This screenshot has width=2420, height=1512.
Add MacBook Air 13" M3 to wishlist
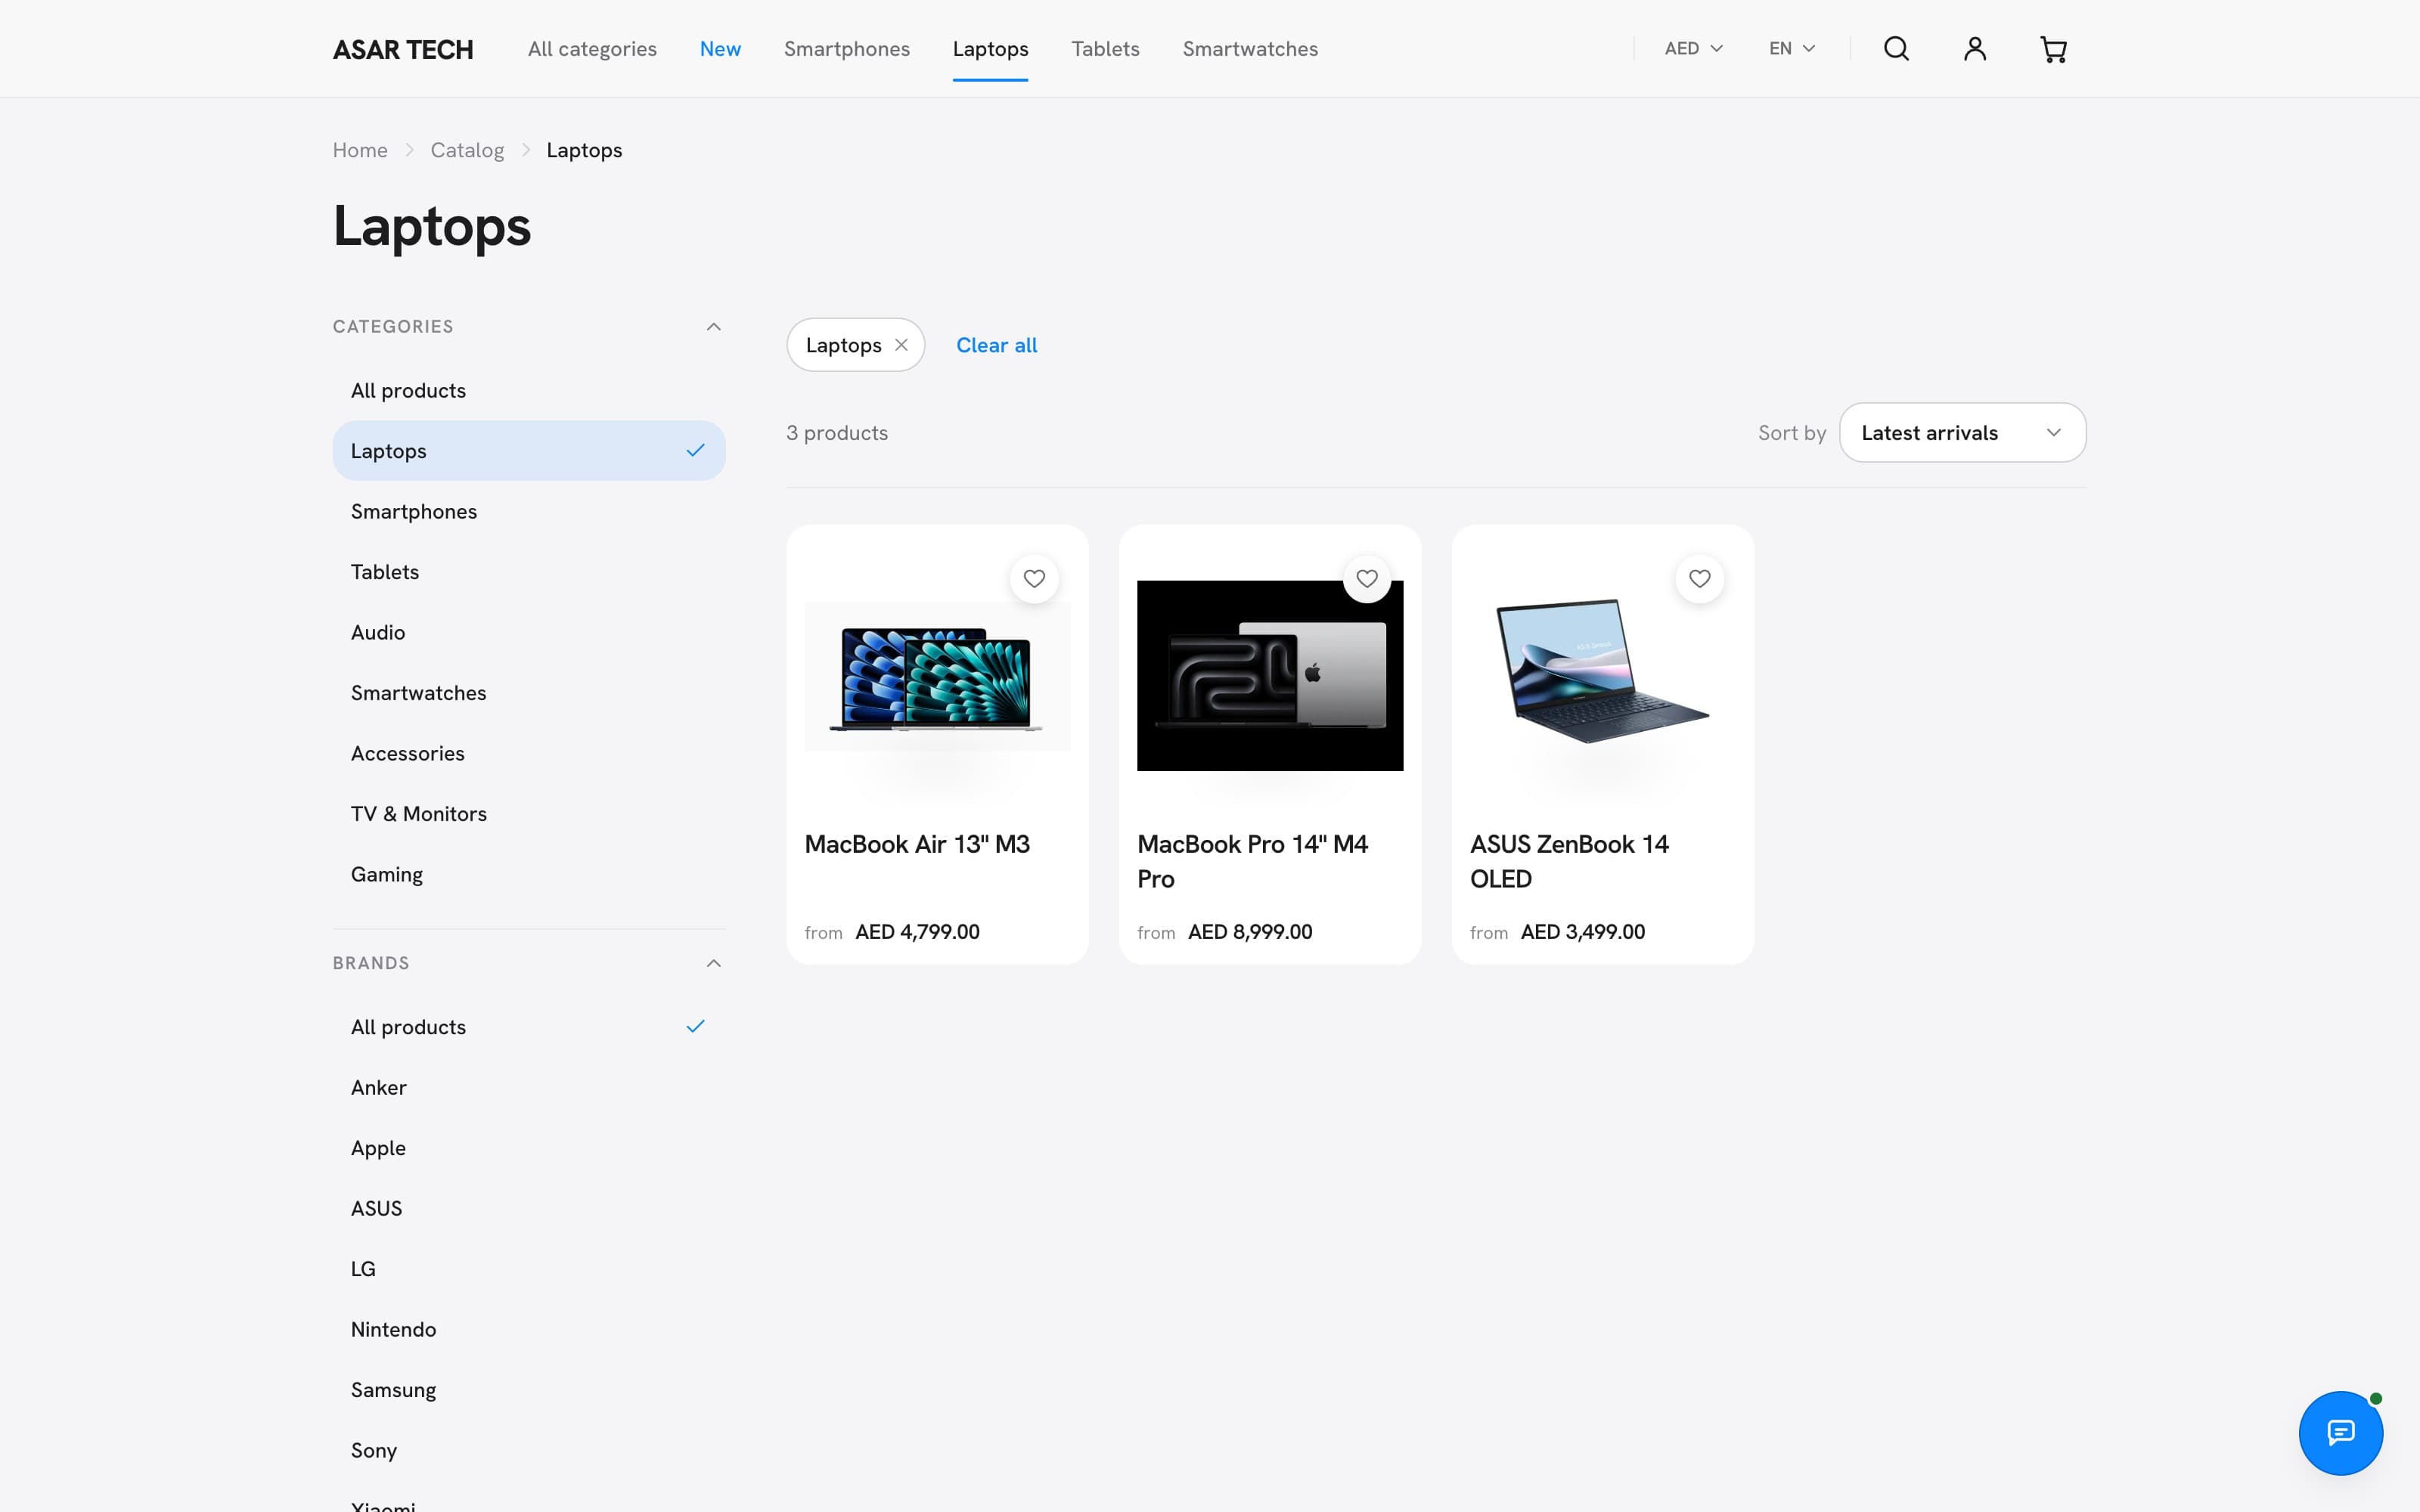[x=1034, y=579]
